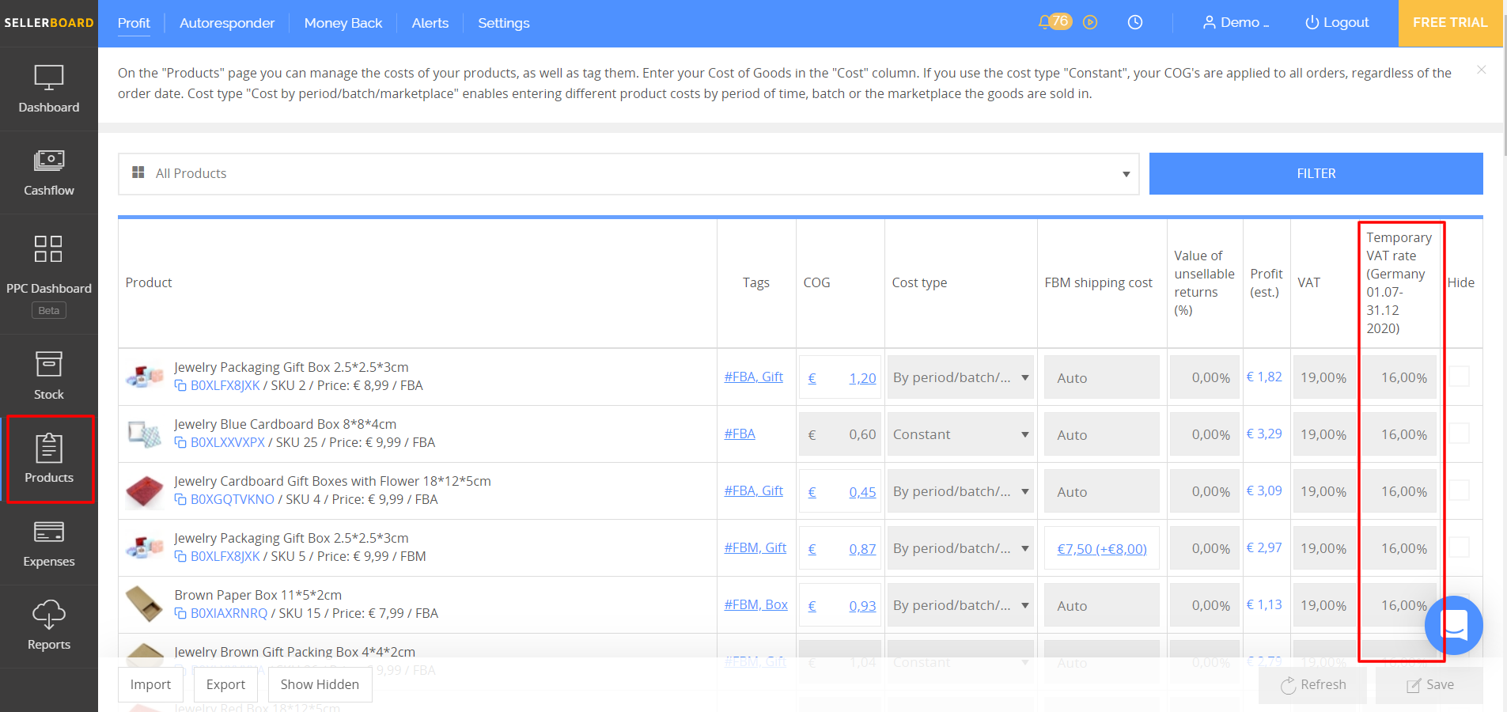Open ASIN link B0XLXXVXPX
The width and height of the screenshot is (1507, 712).
[228, 443]
